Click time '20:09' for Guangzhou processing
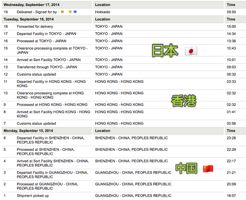Screen dimensions: 246x200 click(x=231, y=184)
